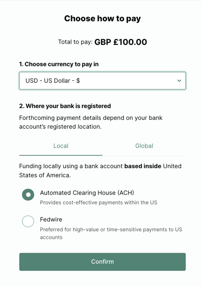
Task: Open the USD - US Dollar currency dropdown
Action: coord(103,81)
